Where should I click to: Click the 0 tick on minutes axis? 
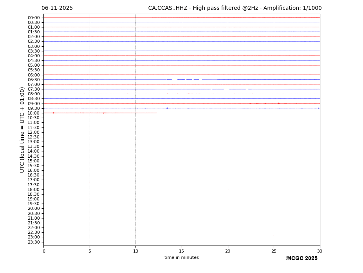[x=44, y=251]
